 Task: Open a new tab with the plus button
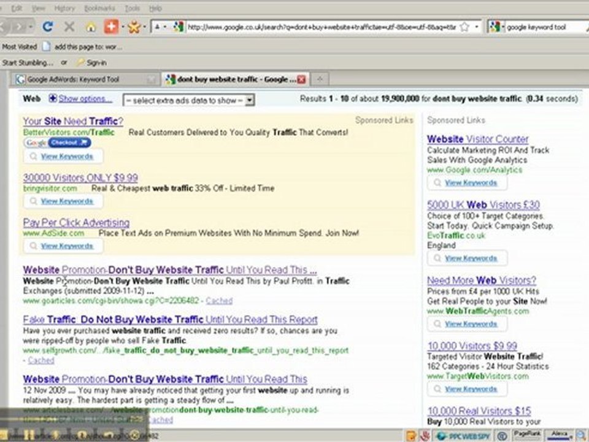click(x=320, y=79)
